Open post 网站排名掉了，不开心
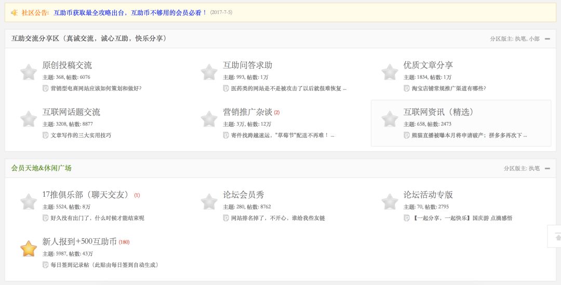 click(278, 218)
